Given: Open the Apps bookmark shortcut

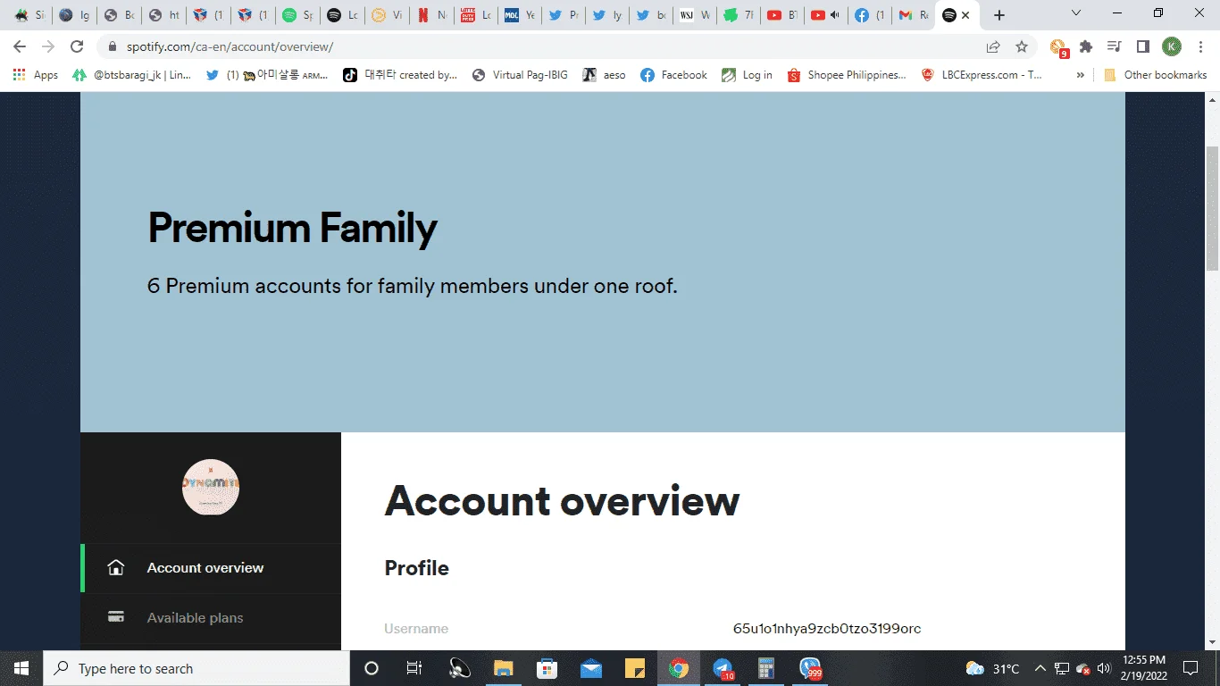Looking at the screenshot, I should click(36, 75).
